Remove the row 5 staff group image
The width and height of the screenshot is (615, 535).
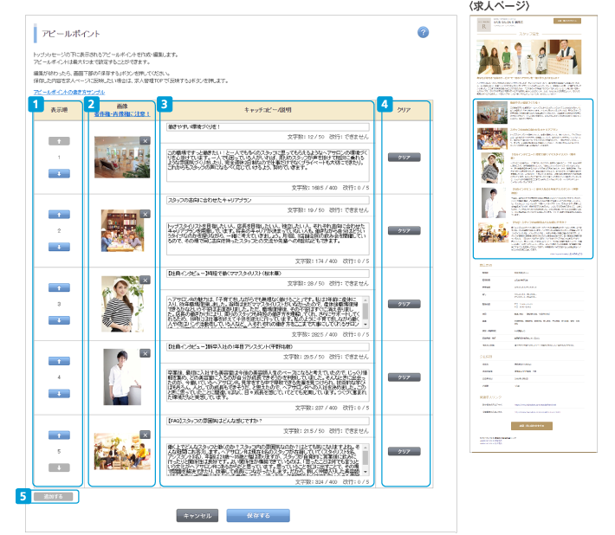point(145,427)
